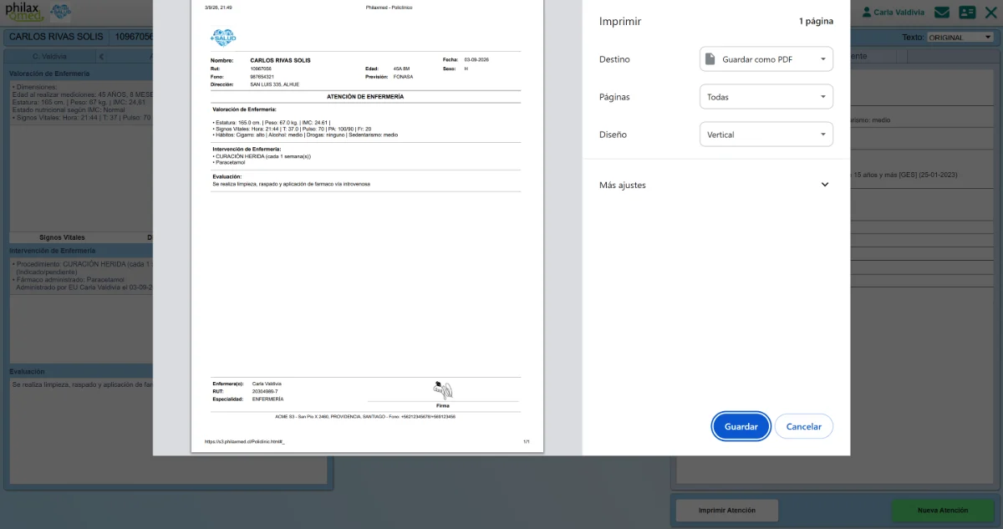Click the phone number '987654321' in preview

click(262, 76)
